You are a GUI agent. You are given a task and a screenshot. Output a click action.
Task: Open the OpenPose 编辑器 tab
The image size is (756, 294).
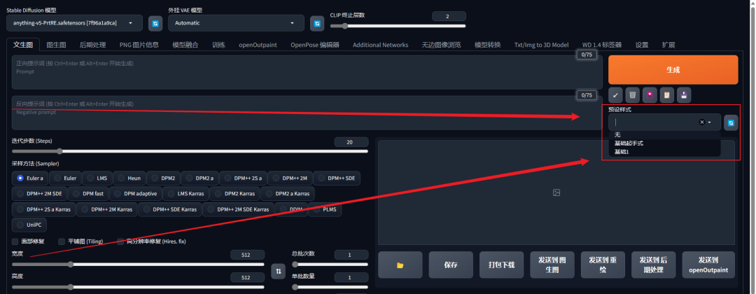[x=315, y=45]
